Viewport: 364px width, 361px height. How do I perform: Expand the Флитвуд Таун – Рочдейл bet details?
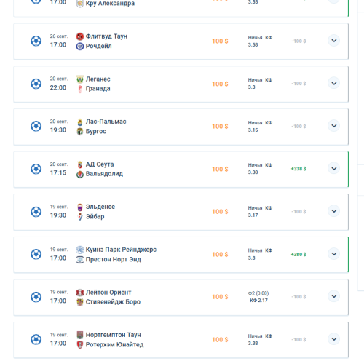[334, 41]
